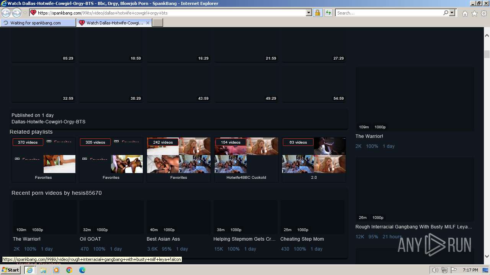The image size is (490, 275).
Task: Open the 38m 1080p video thumbnail
Action: point(245,217)
